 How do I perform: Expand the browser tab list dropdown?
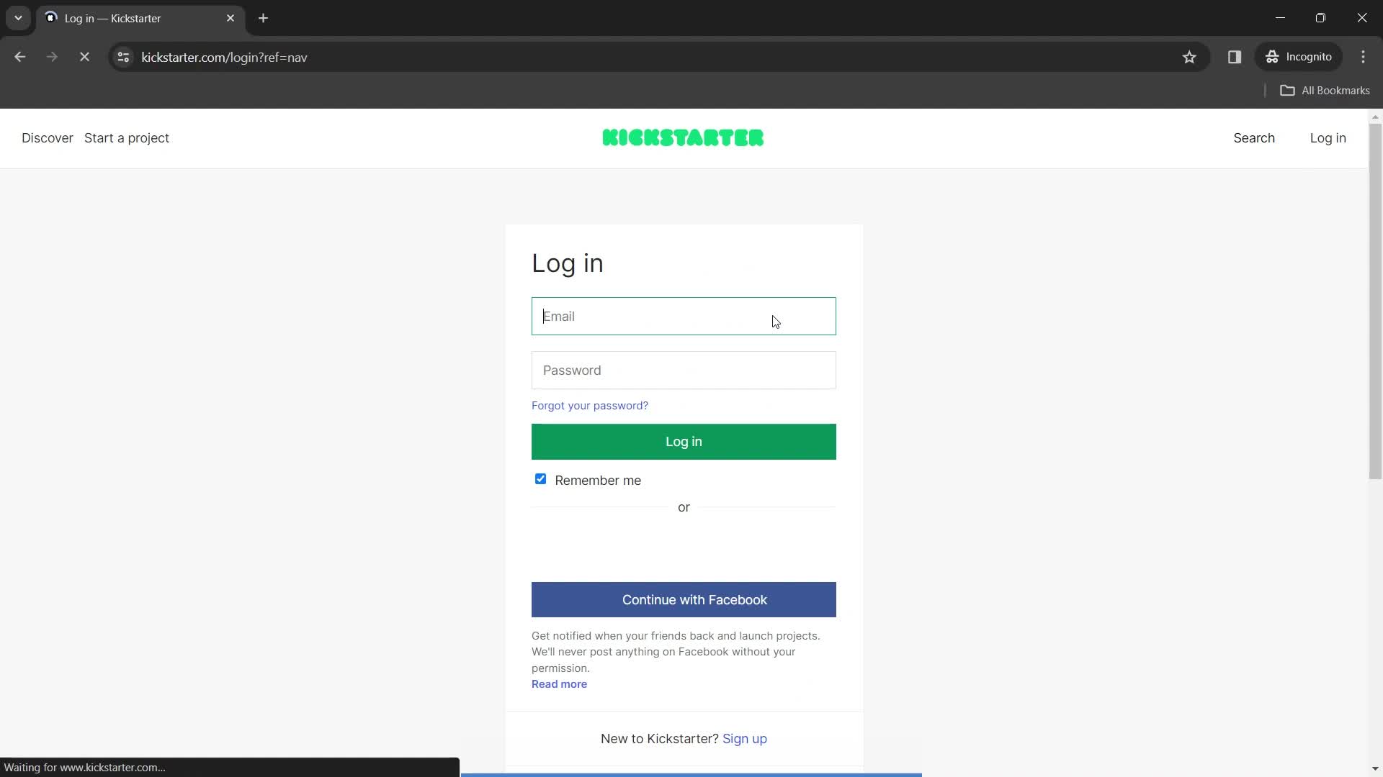tap(18, 18)
